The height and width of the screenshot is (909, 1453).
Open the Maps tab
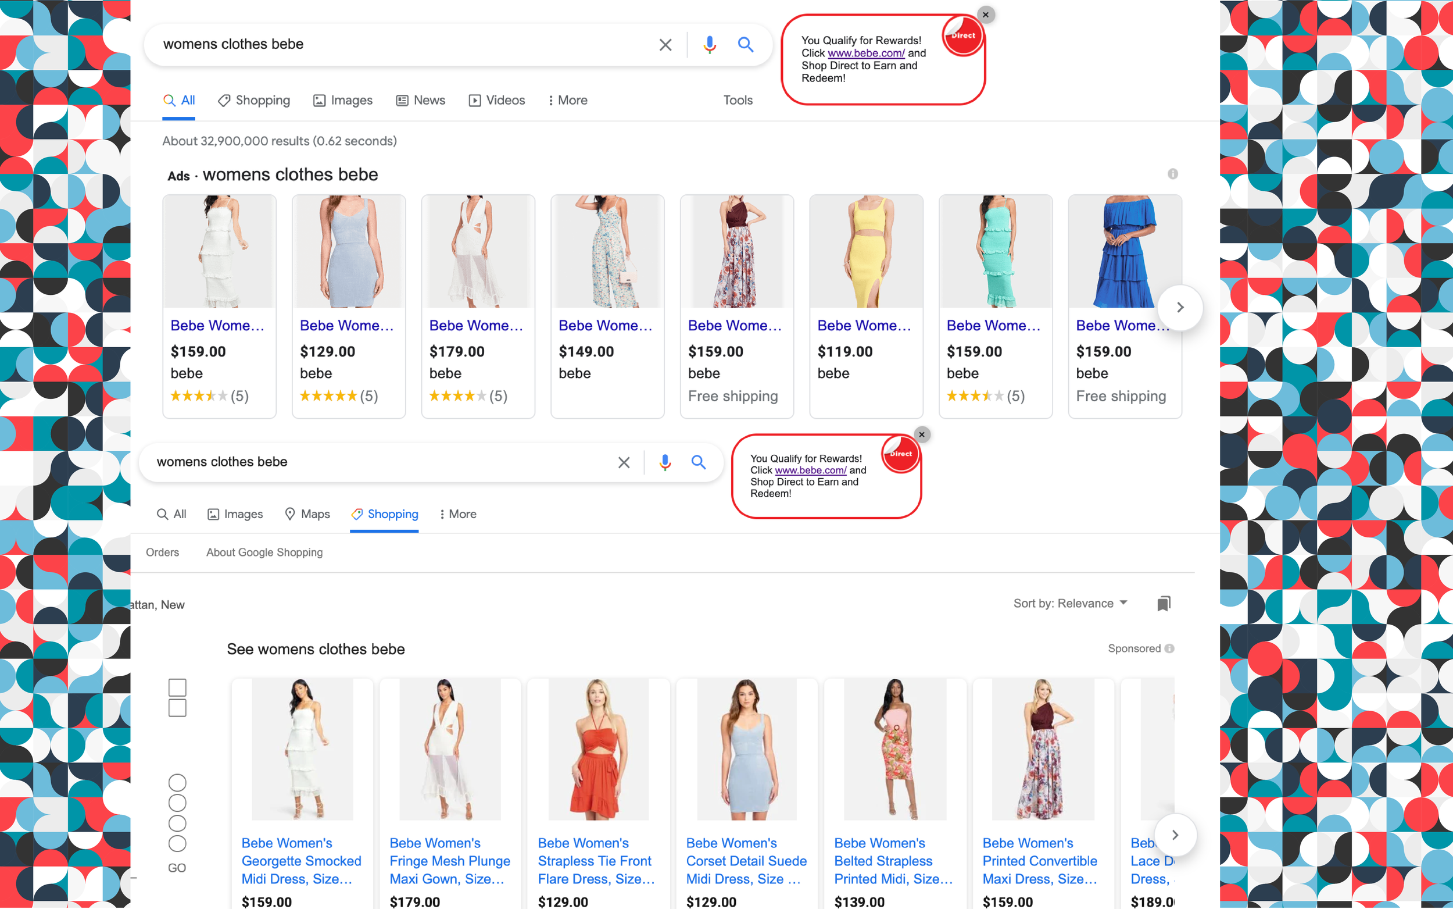(307, 514)
